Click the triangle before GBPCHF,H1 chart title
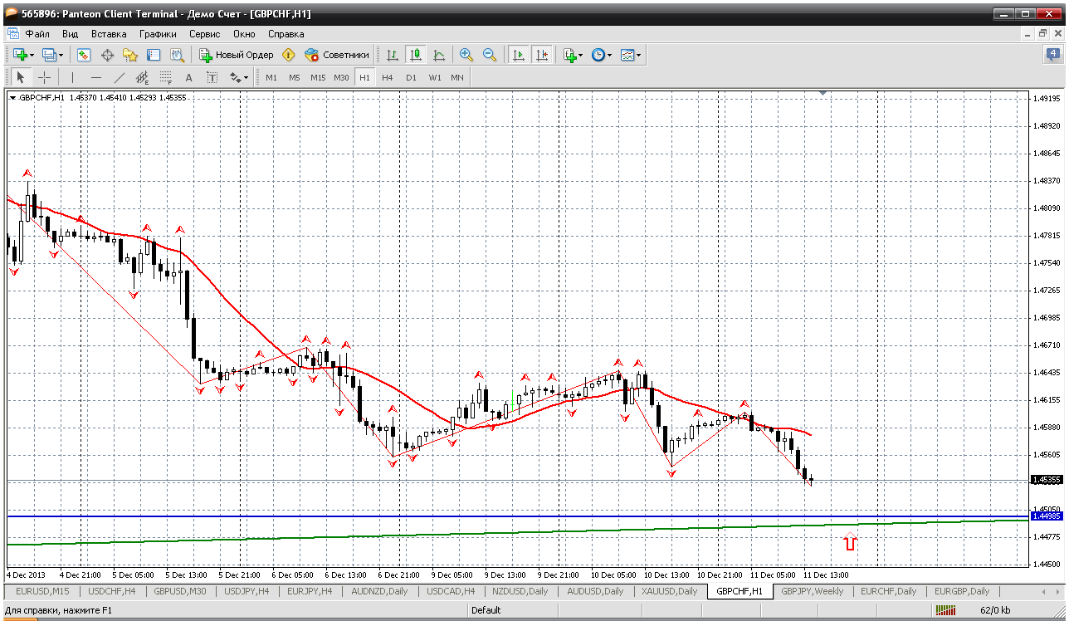 [x=12, y=98]
